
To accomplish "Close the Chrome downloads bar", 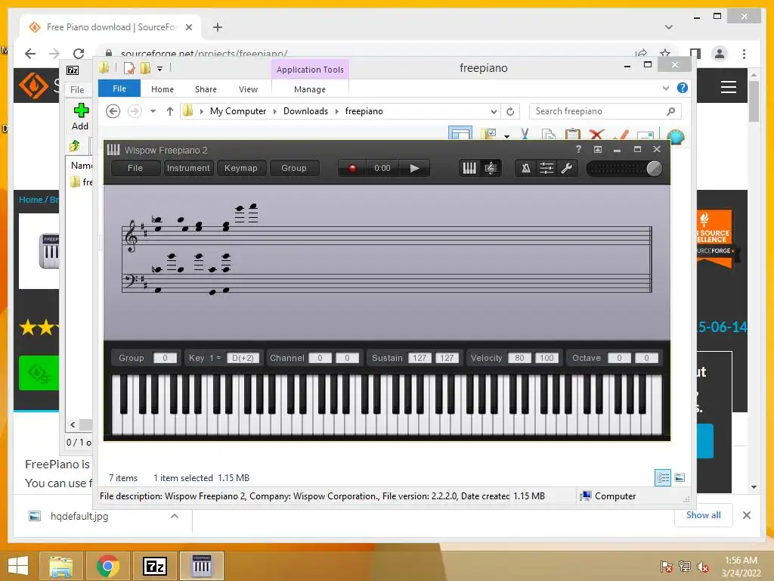I will tap(746, 515).
